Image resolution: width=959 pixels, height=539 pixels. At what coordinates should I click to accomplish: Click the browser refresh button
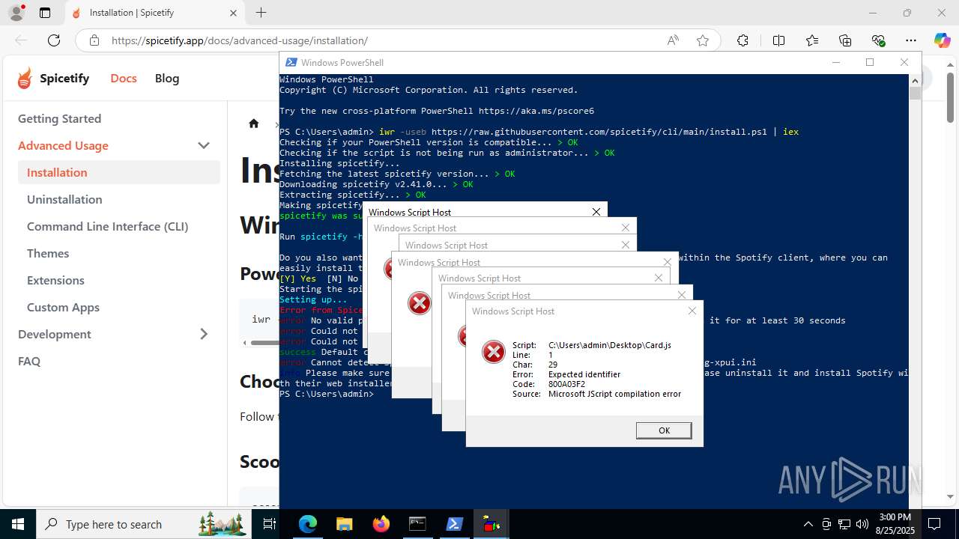pos(54,40)
